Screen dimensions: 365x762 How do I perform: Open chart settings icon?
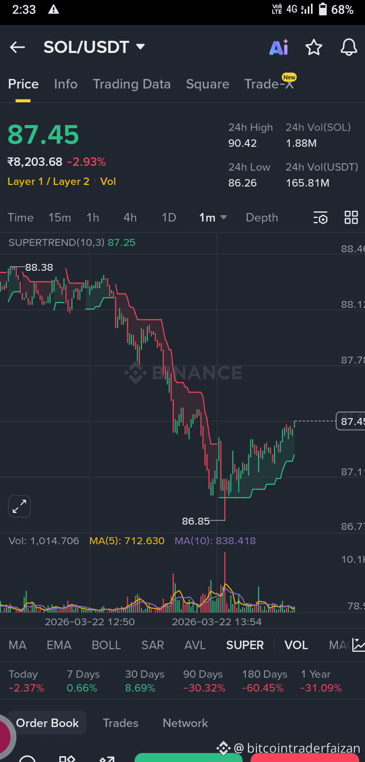point(321,218)
